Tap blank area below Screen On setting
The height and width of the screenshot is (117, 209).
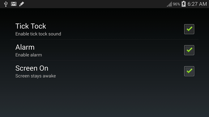104,98
